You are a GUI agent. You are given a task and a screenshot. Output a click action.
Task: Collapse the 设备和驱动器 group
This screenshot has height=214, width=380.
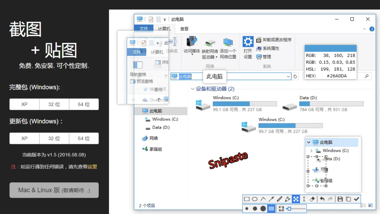193,89
